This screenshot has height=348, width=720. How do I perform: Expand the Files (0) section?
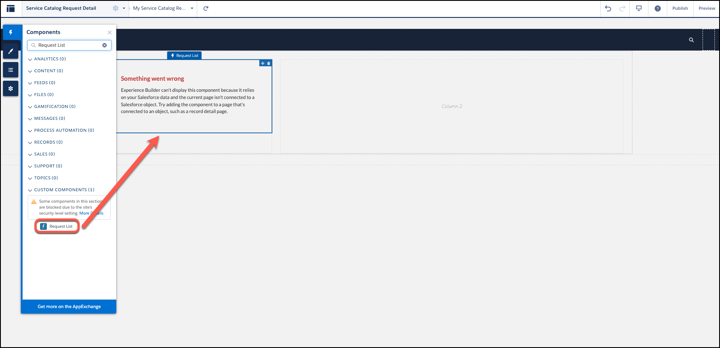click(x=41, y=95)
